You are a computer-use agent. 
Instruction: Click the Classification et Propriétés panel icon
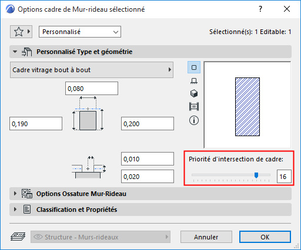[27, 210]
